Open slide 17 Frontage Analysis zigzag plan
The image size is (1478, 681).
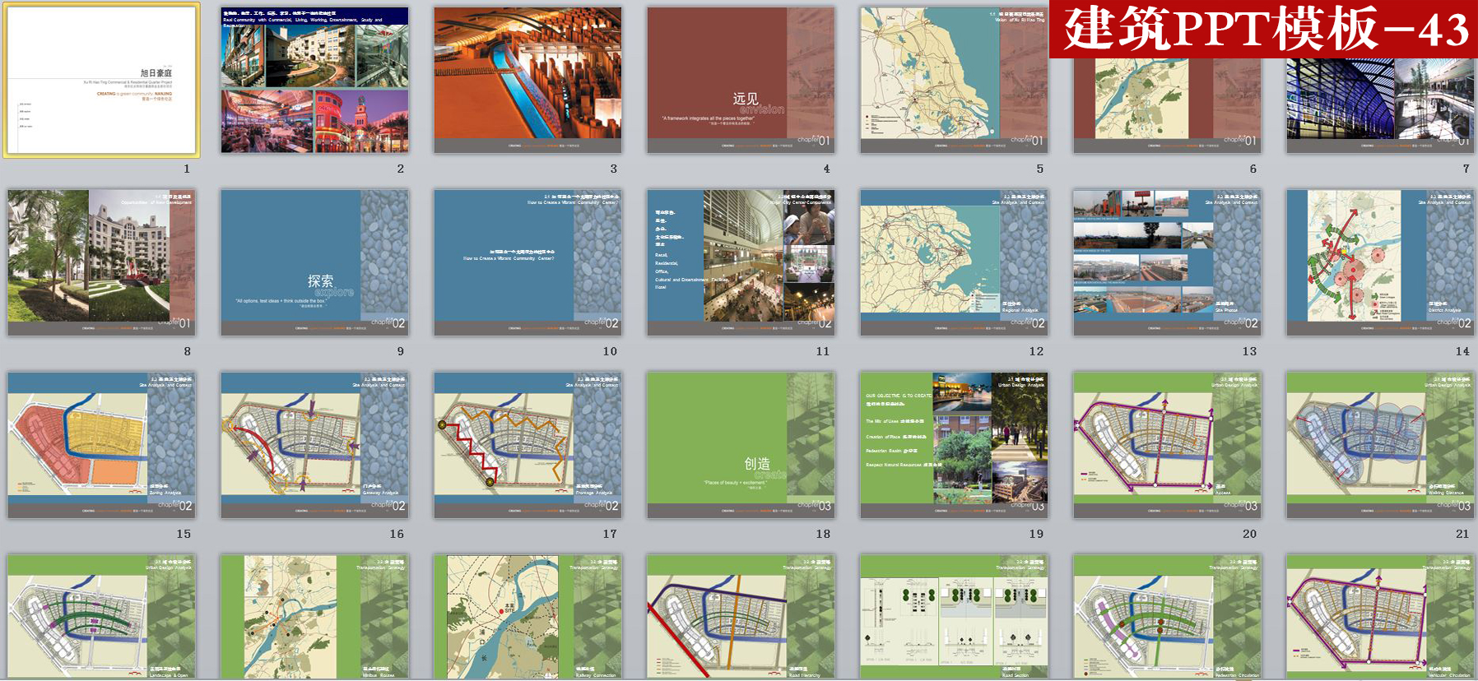[x=528, y=445]
